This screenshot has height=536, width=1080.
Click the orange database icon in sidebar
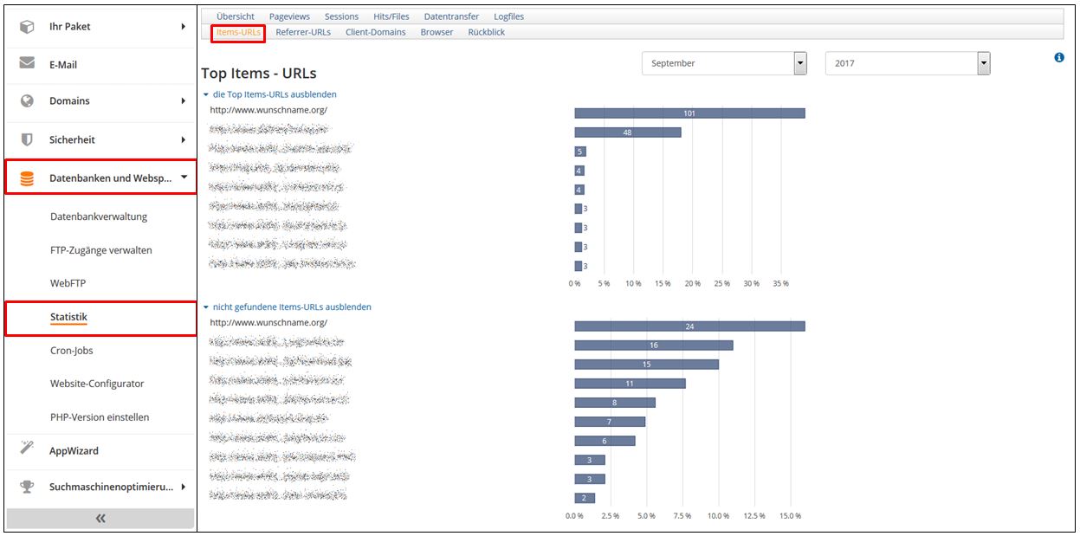27,178
